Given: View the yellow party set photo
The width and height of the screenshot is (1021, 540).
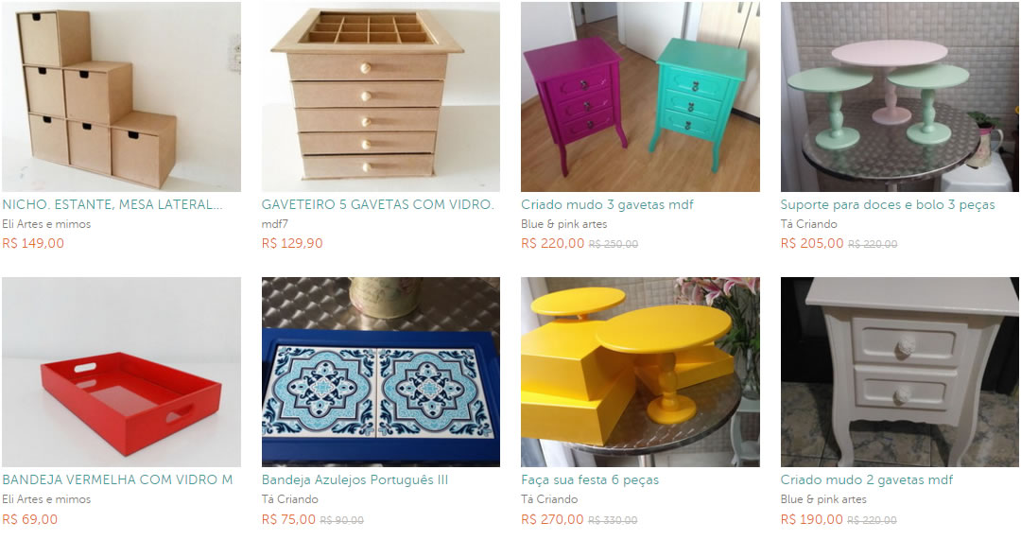Looking at the screenshot, I should [640, 372].
